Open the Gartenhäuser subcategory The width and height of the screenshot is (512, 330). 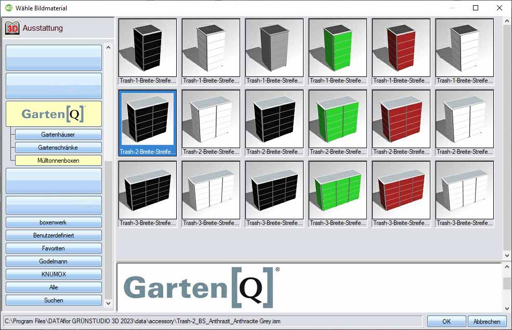pos(58,134)
